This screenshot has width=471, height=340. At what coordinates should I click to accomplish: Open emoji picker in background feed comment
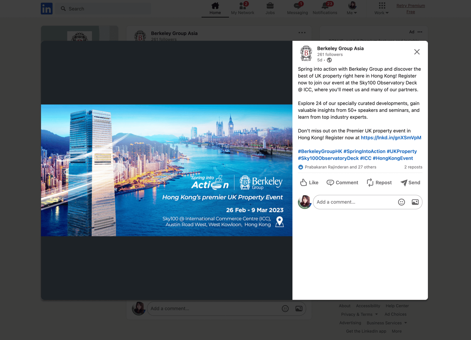pyautogui.click(x=285, y=309)
